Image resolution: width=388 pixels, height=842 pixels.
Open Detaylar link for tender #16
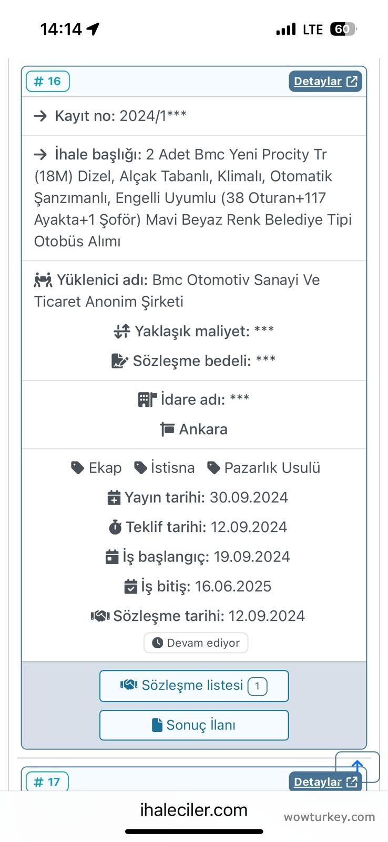coord(325,82)
